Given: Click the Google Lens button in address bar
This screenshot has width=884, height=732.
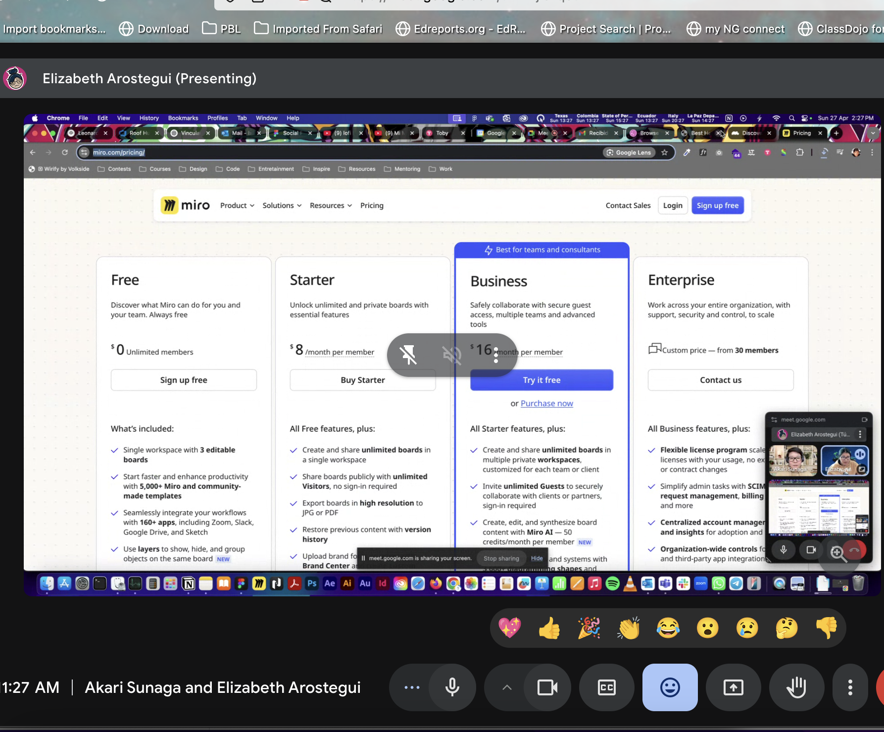Looking at the screenshot, I should click(629, 153).
